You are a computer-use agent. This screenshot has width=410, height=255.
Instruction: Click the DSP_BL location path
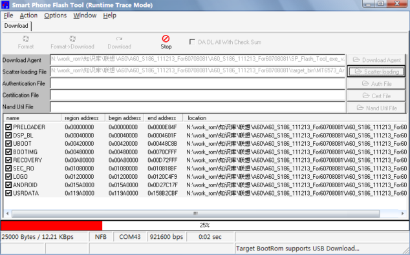(296, 136)
